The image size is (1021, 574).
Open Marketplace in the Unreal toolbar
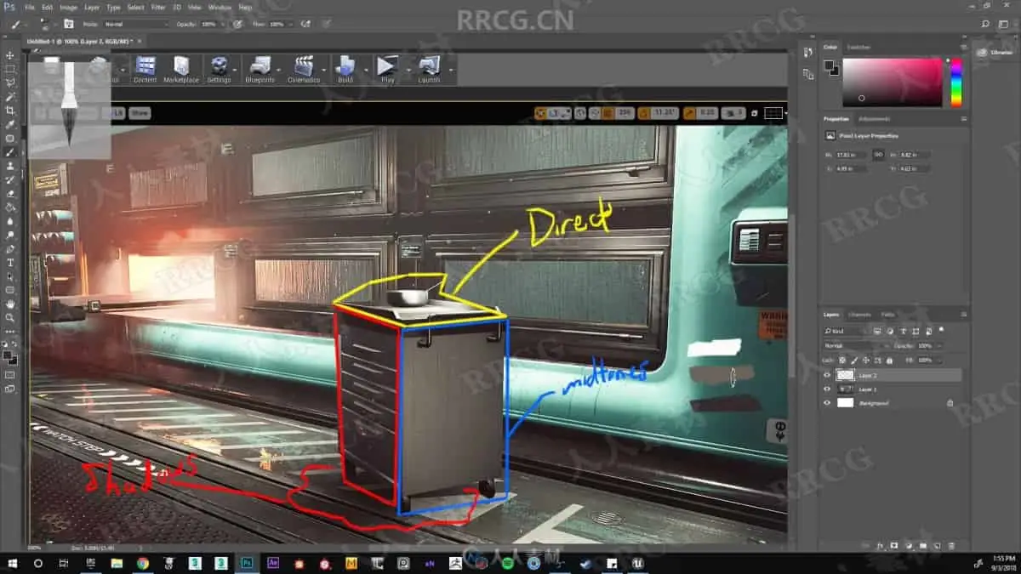coord(180,70)
